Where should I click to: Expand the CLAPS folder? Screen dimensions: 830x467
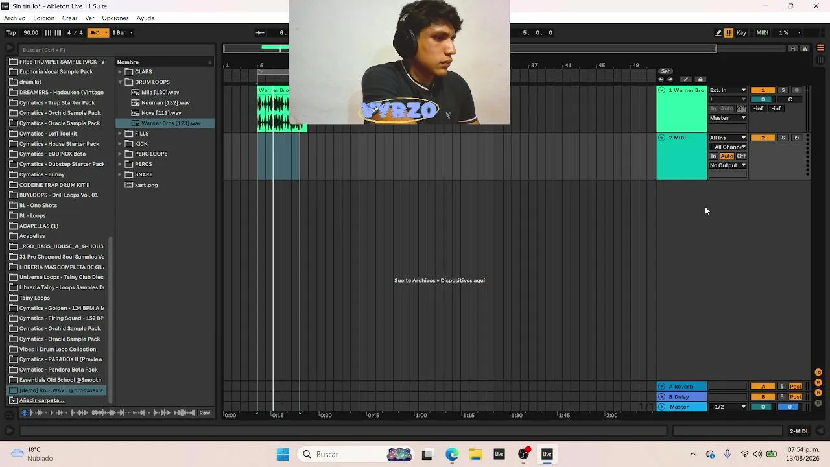click(121, 72)
